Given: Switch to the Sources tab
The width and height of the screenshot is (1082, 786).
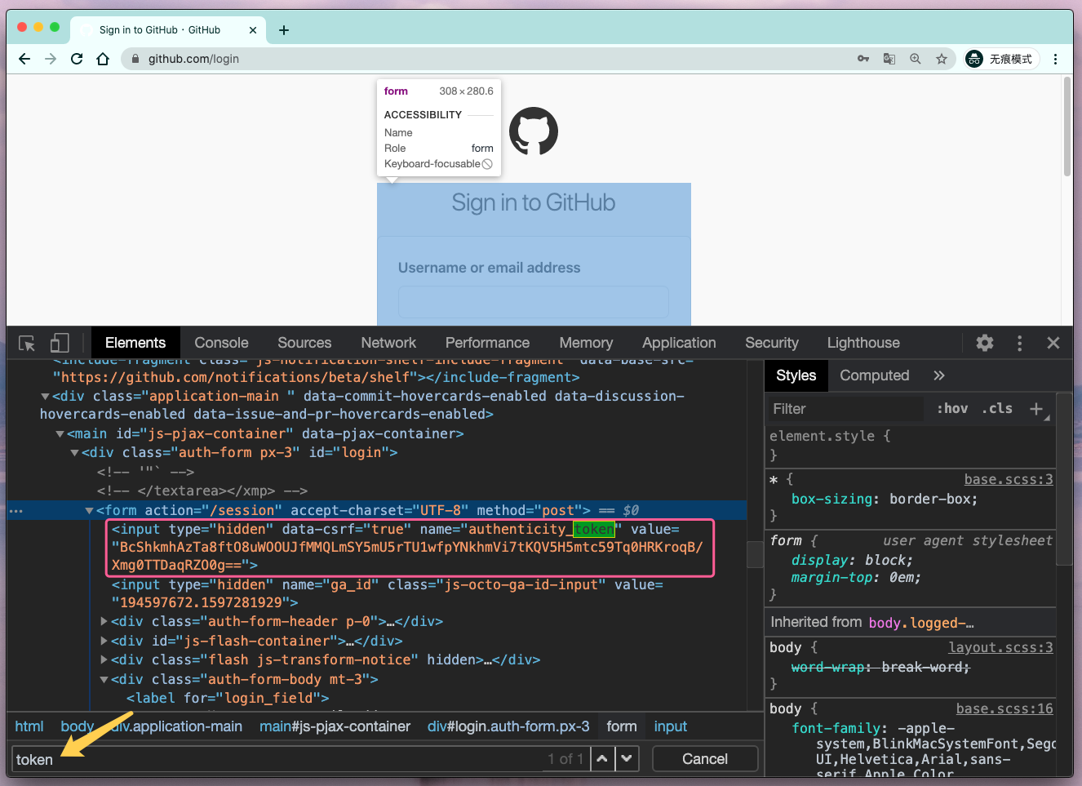Looking at the screenshot, I should [x=304, y=343].
